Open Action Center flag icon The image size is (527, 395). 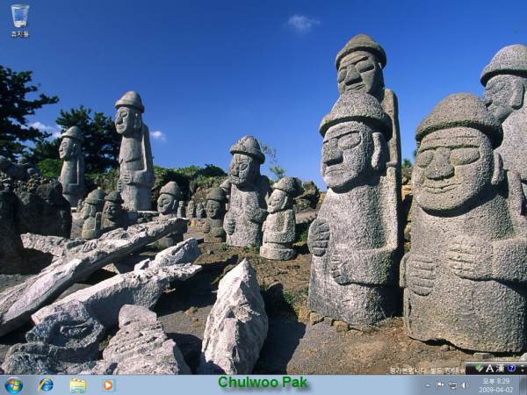click(x=440, y=385)
